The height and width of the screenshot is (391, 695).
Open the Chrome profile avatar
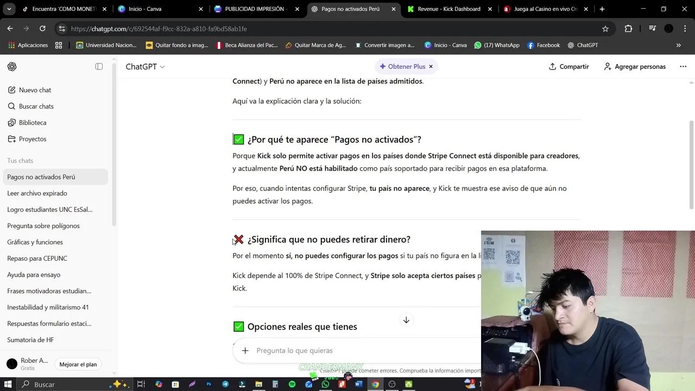click(x=669, y=29)
